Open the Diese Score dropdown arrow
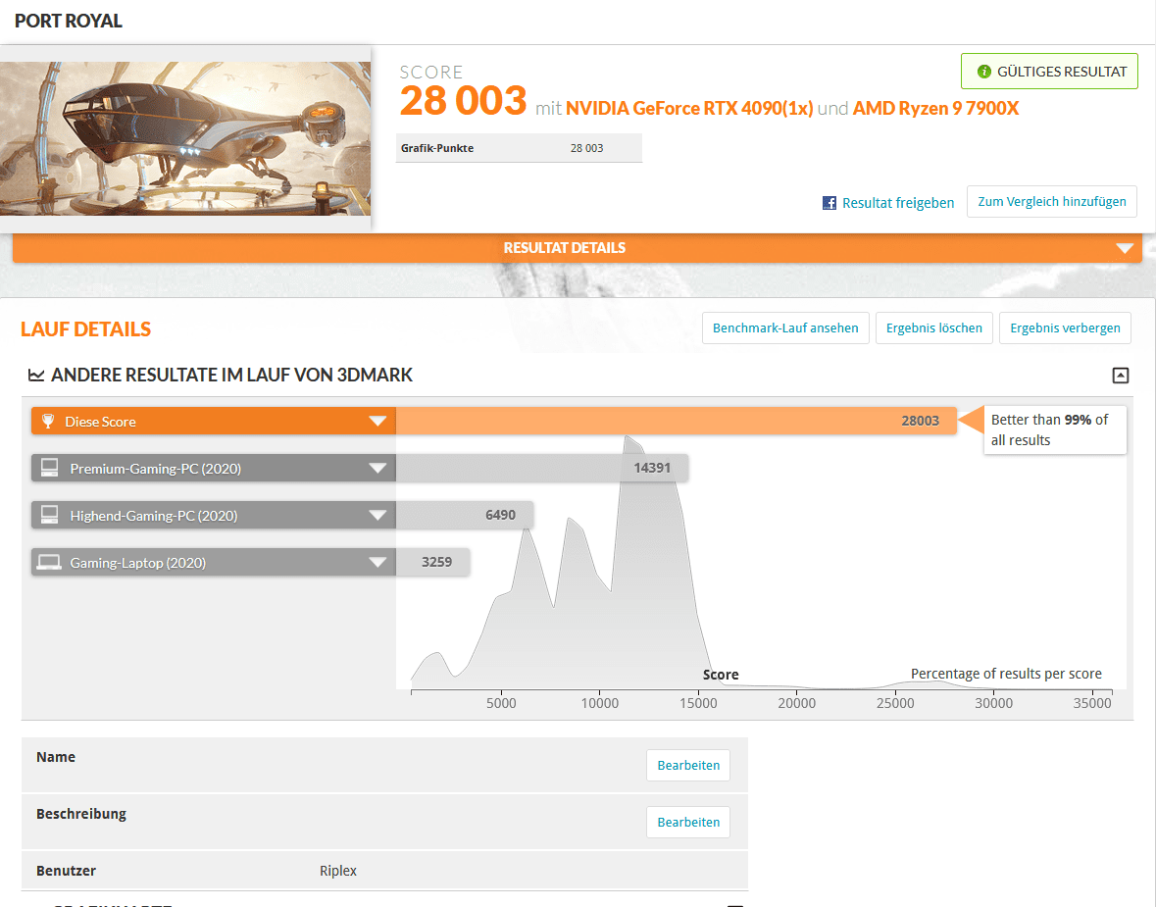This screenshot has width=1156, height=907. click(377, 421)
